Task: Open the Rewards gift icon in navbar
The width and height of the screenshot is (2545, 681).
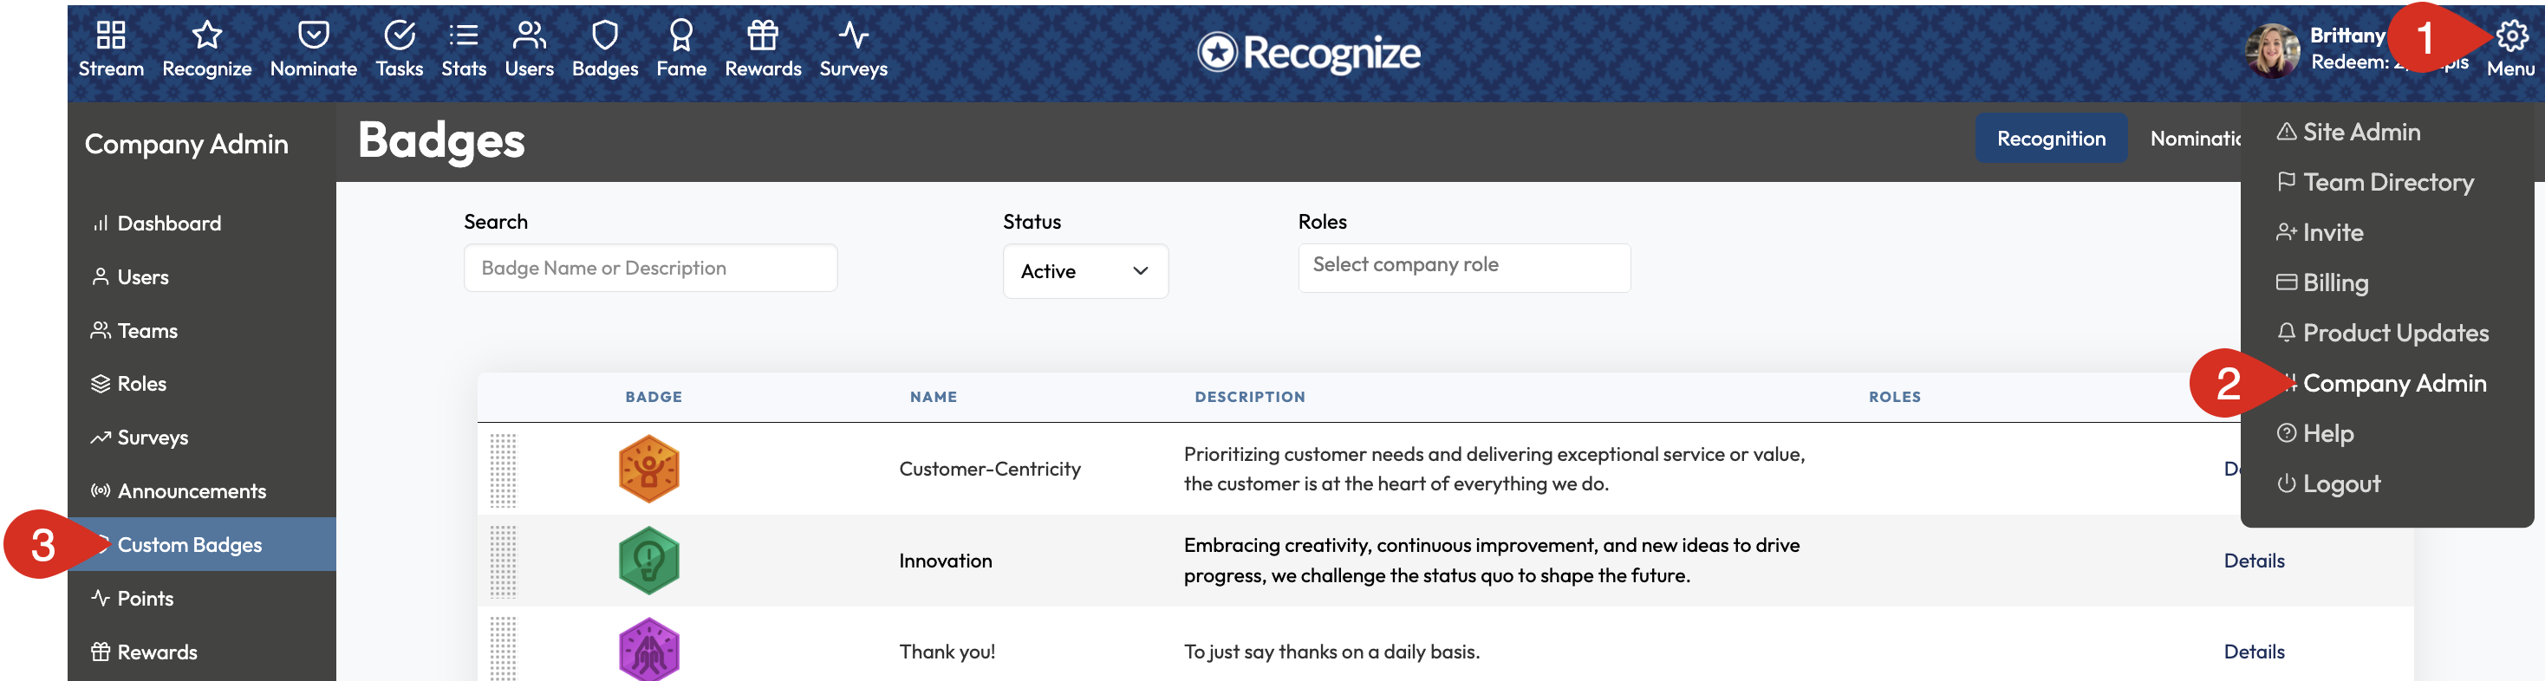Action: click(x=763, y=36)
